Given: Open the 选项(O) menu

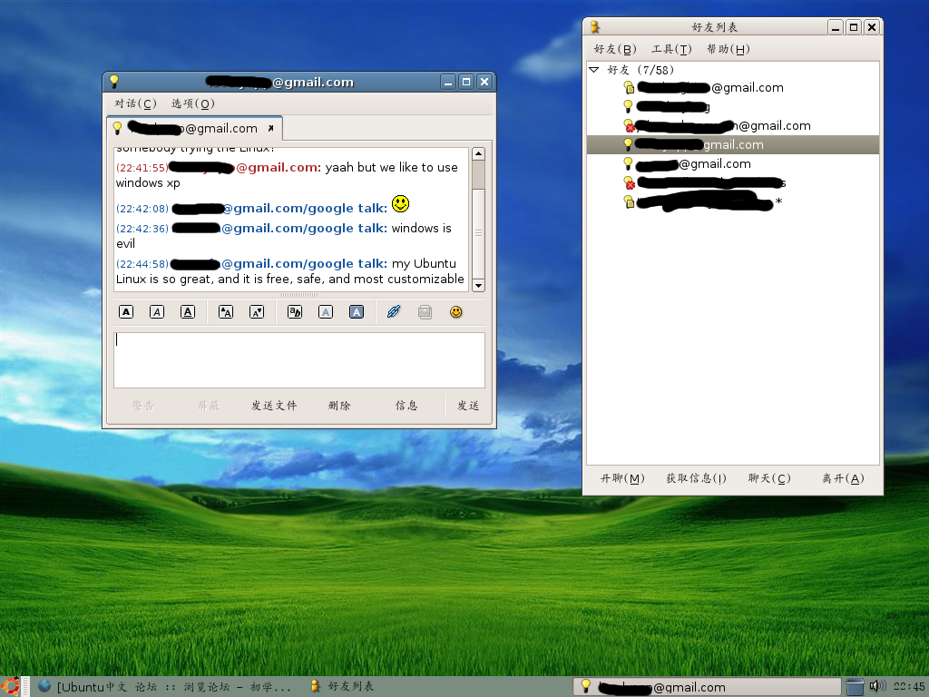Looking at the screenshot, I should [192, 103].
